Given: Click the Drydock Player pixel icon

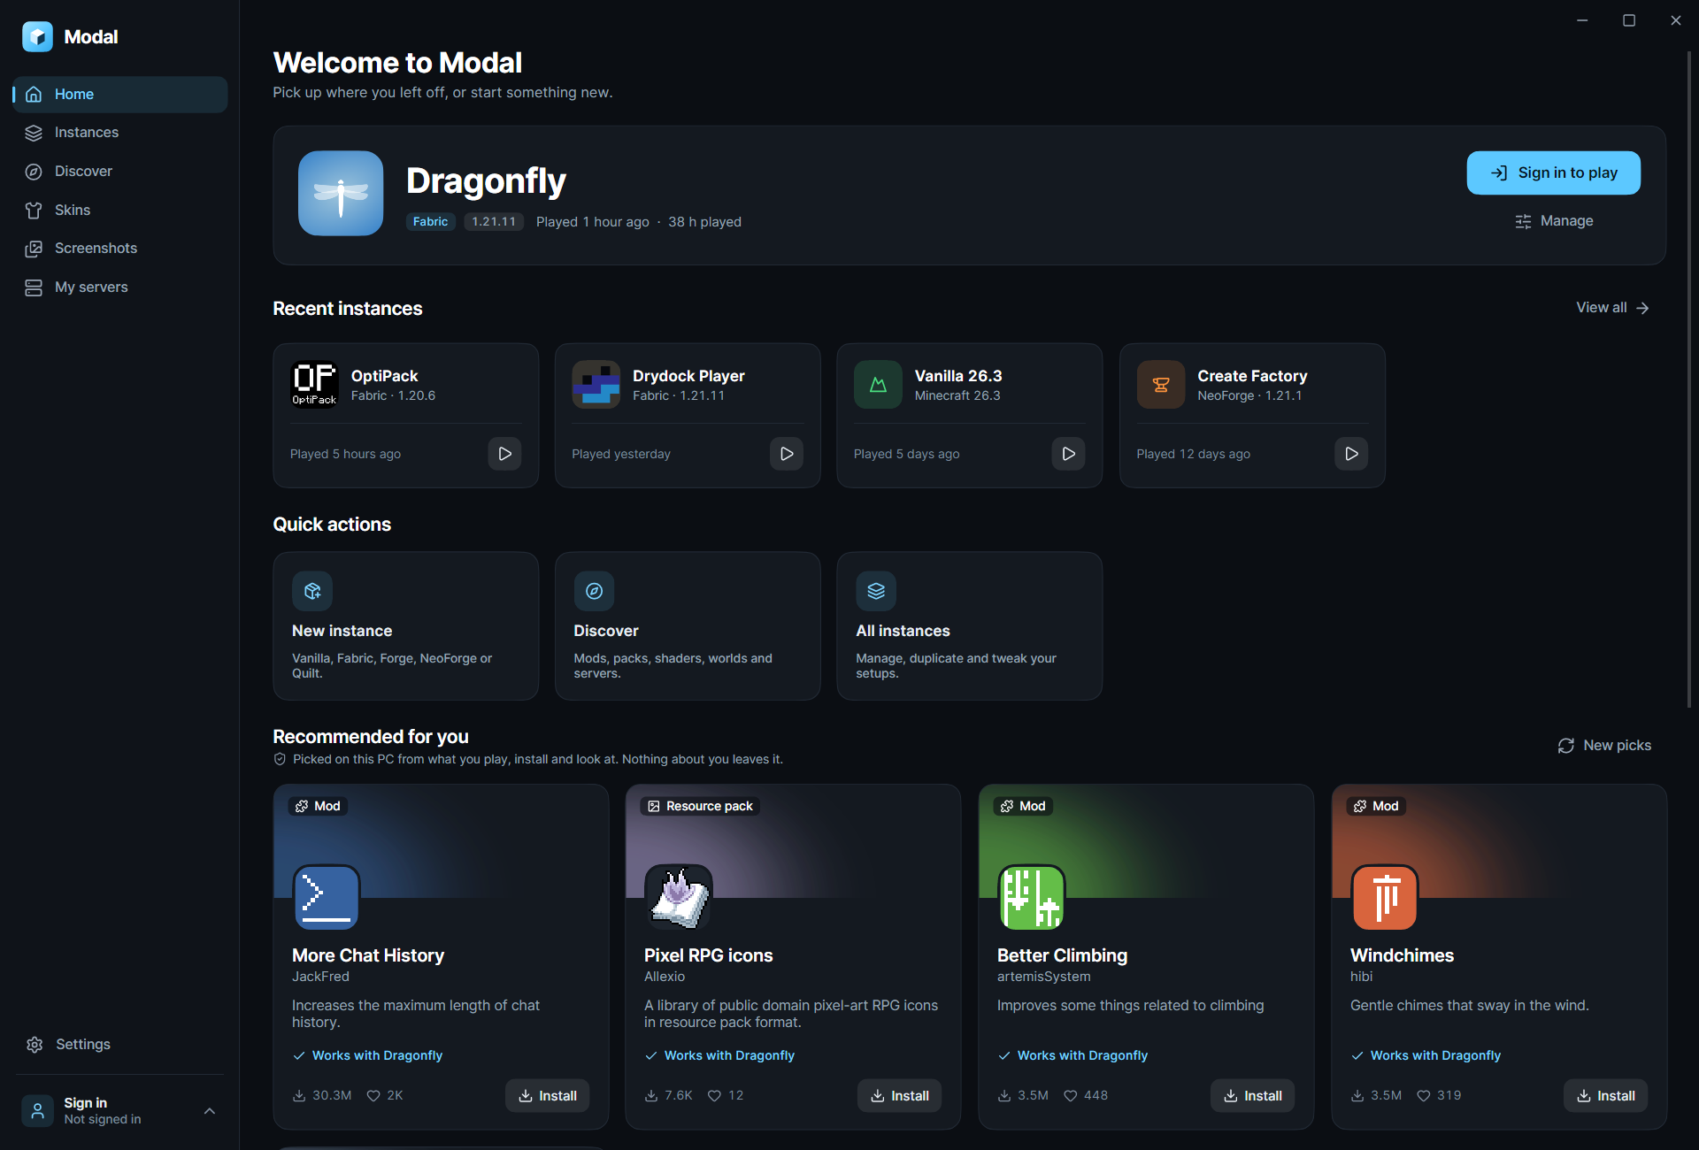Looking at the screenshot, I should (596, 384).
